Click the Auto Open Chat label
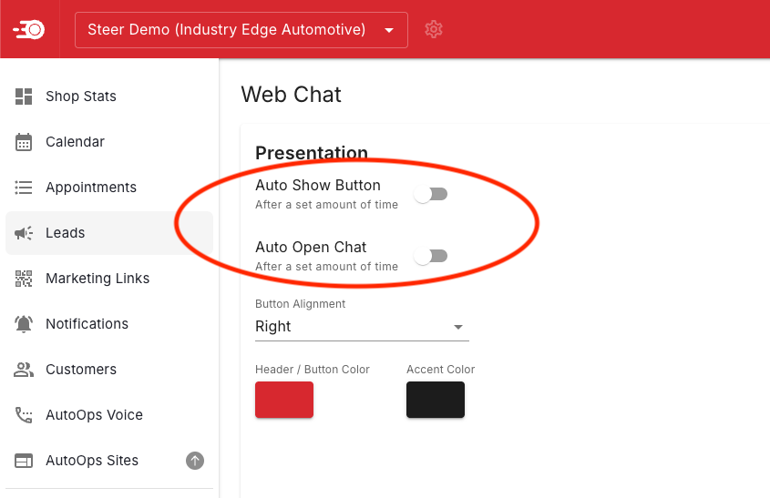 pyautogui.click(x=311, y=248)
